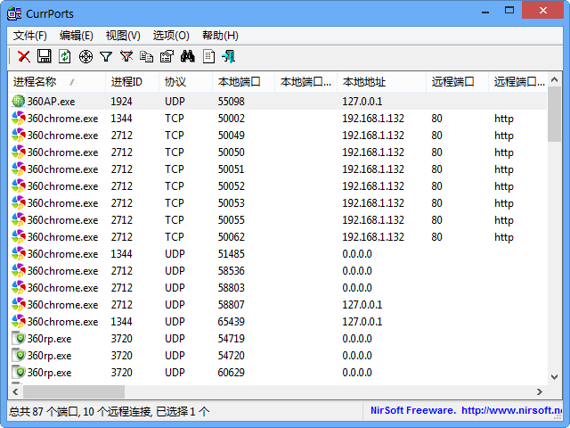Click the funnel filter icon

[x=106, y=56]
